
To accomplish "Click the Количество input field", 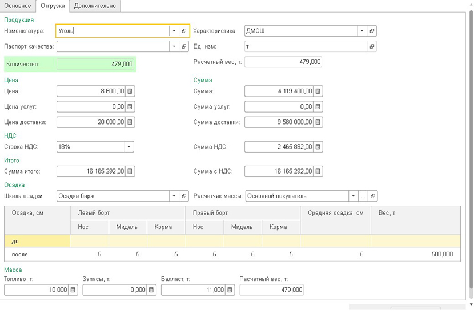I will [95, 64].
